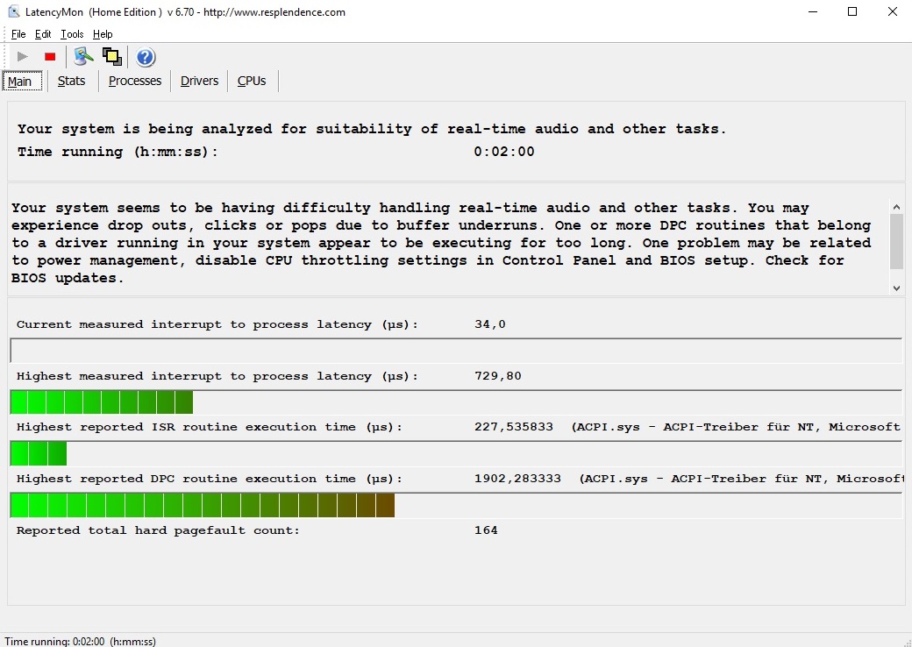Switch to the Stats tab
Image resolution: width=912 pixels, height=647 pixels.
click(x=71, y=81)
